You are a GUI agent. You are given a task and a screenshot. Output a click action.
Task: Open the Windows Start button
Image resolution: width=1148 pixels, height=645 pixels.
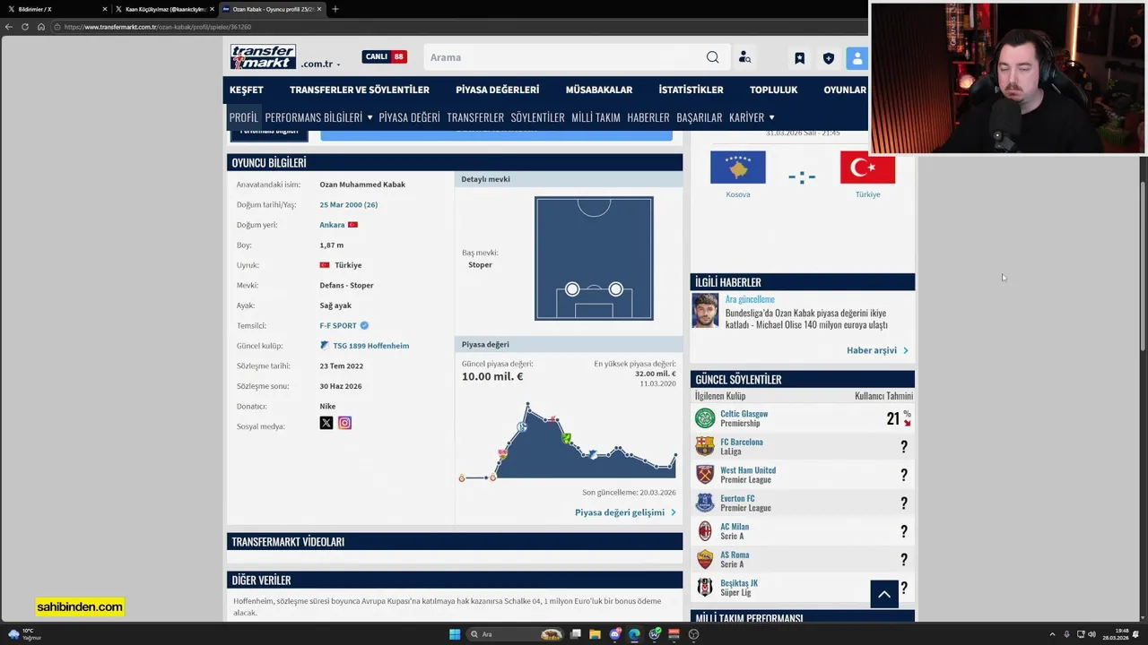(x=455, y=634)
